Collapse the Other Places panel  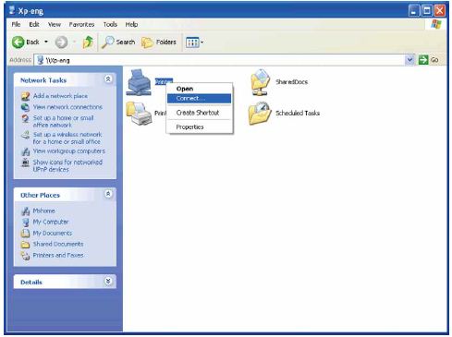tap(108, 194)
